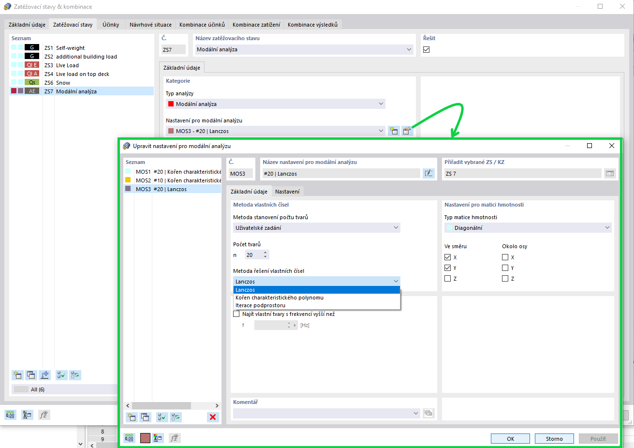Select ZS4 Live load on top deck

(82, 74)
